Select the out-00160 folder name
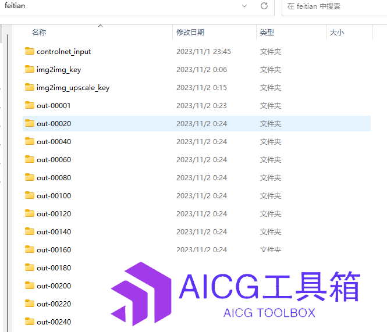The width and height of the screenshot is (387, 332). click(54, 249)
